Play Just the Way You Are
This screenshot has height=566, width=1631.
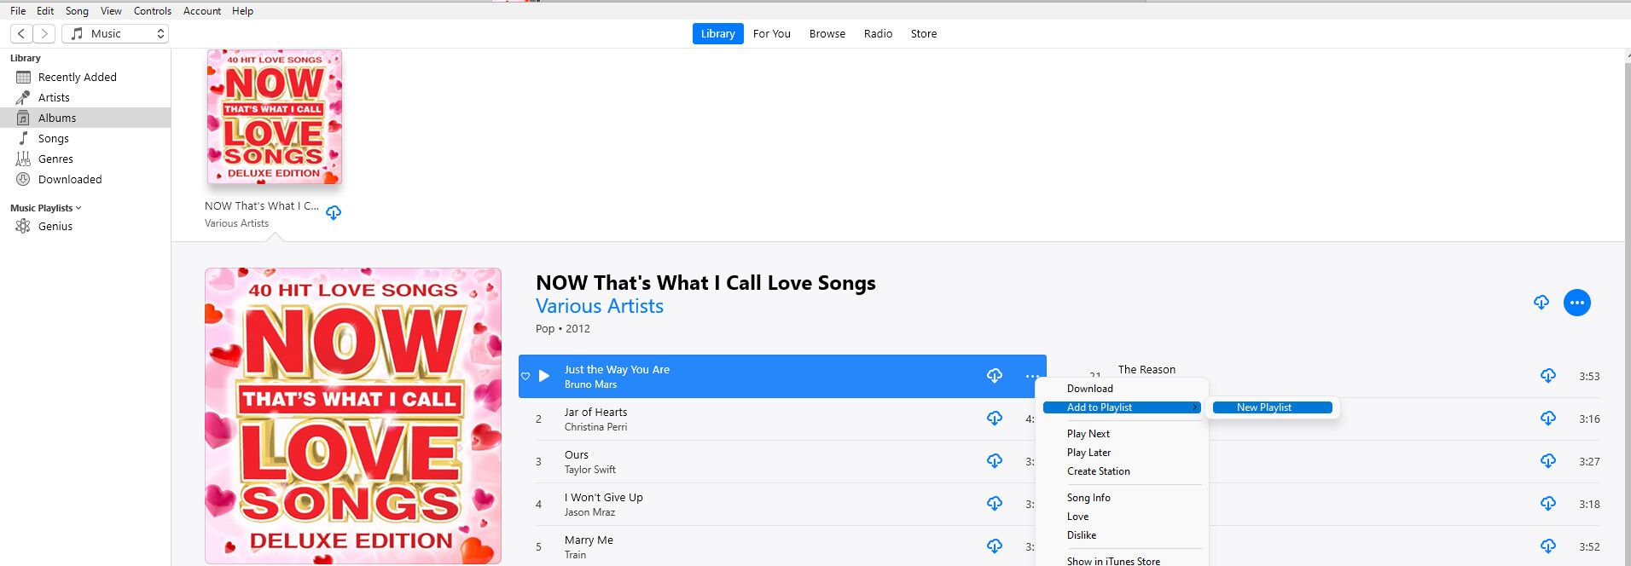544,376
